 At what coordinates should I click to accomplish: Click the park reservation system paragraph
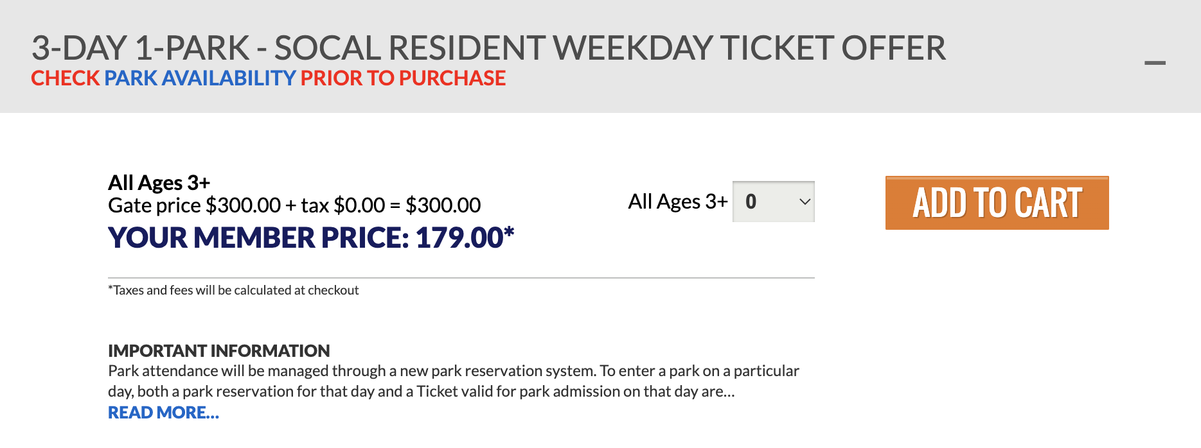coord(453,381)
